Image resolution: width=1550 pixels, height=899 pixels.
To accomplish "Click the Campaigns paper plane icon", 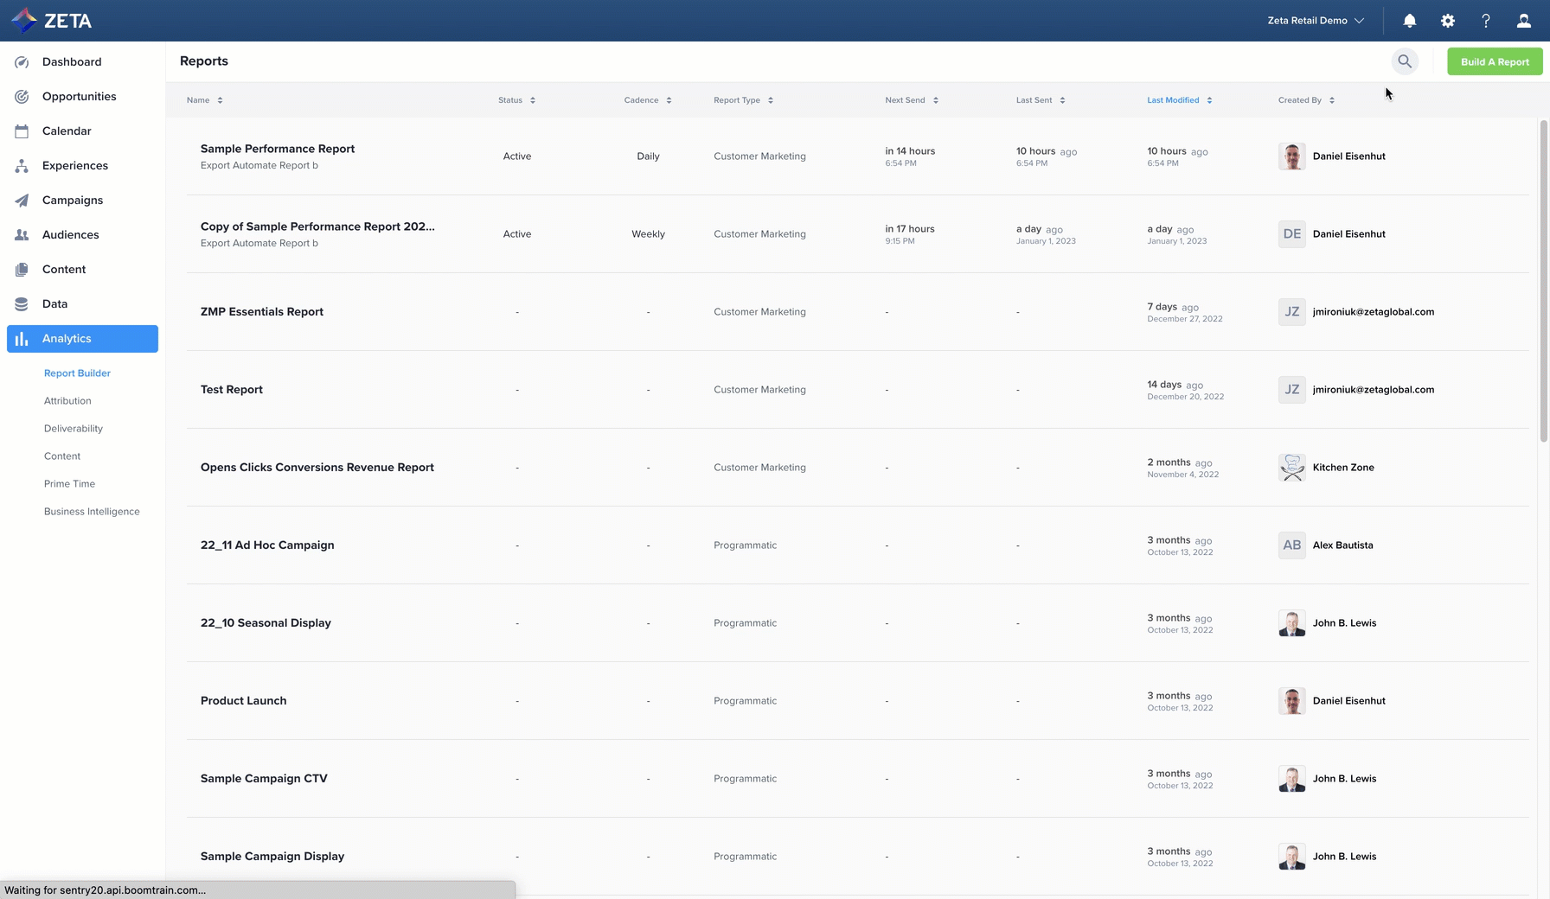I will (x=22, y=201).
